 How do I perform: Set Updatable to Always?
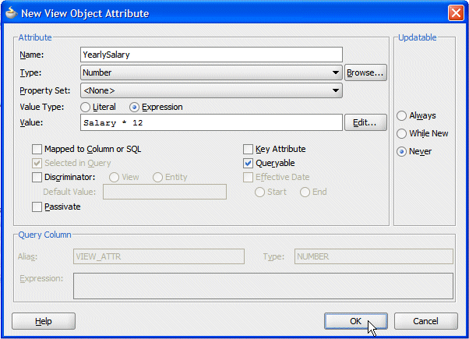[401, 116]
